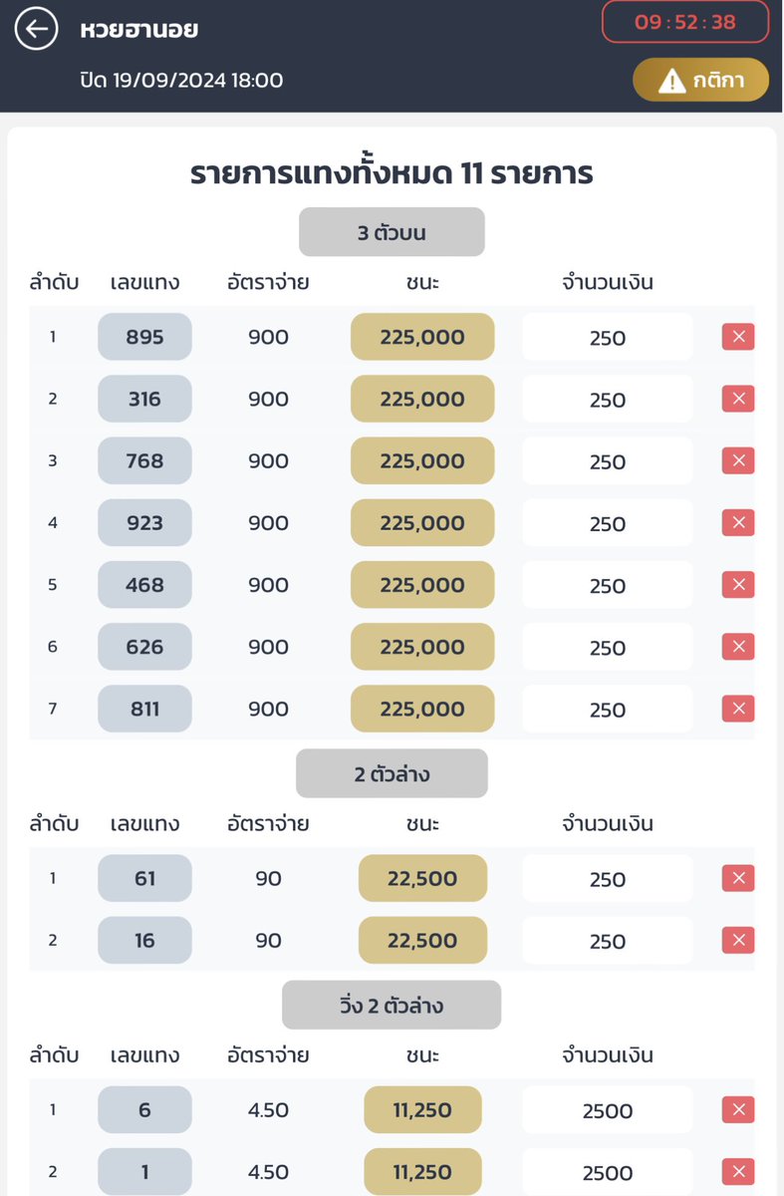Edit amount field for bet 895
This screenshot has width=784, height=1196.
(607, 337)
